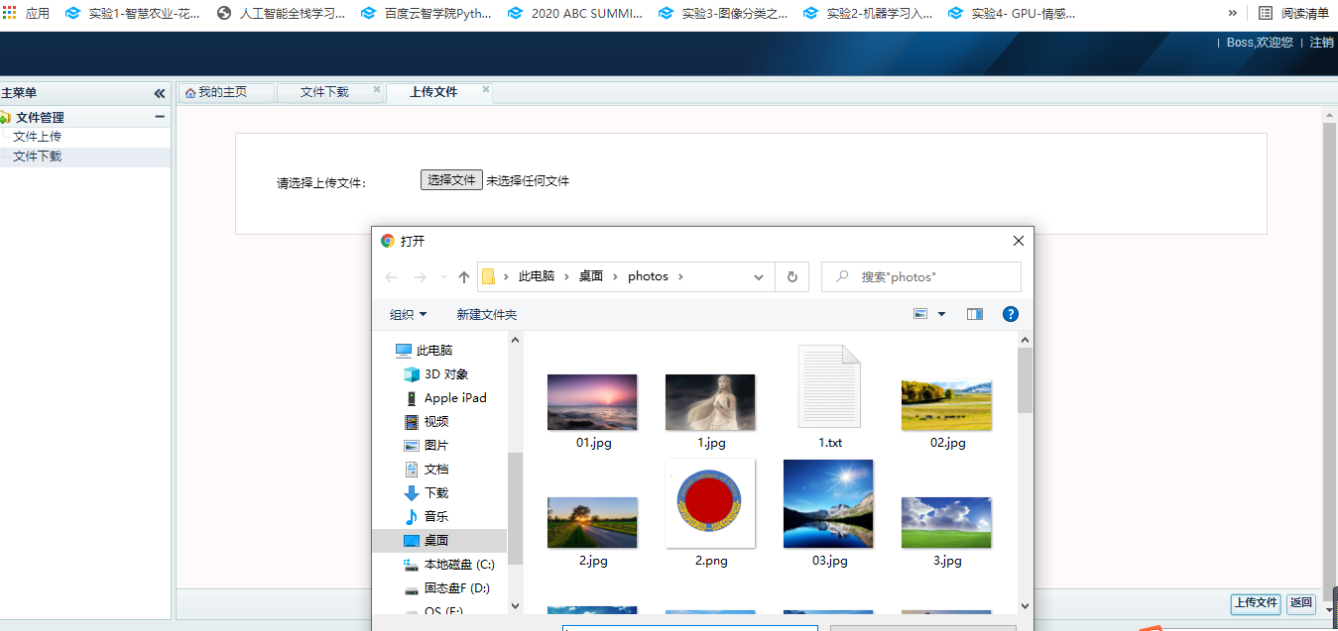This screenshot has width=1338, height=631.
Task: Close the 文件下载 tab
Action: [x=377, y=90]
